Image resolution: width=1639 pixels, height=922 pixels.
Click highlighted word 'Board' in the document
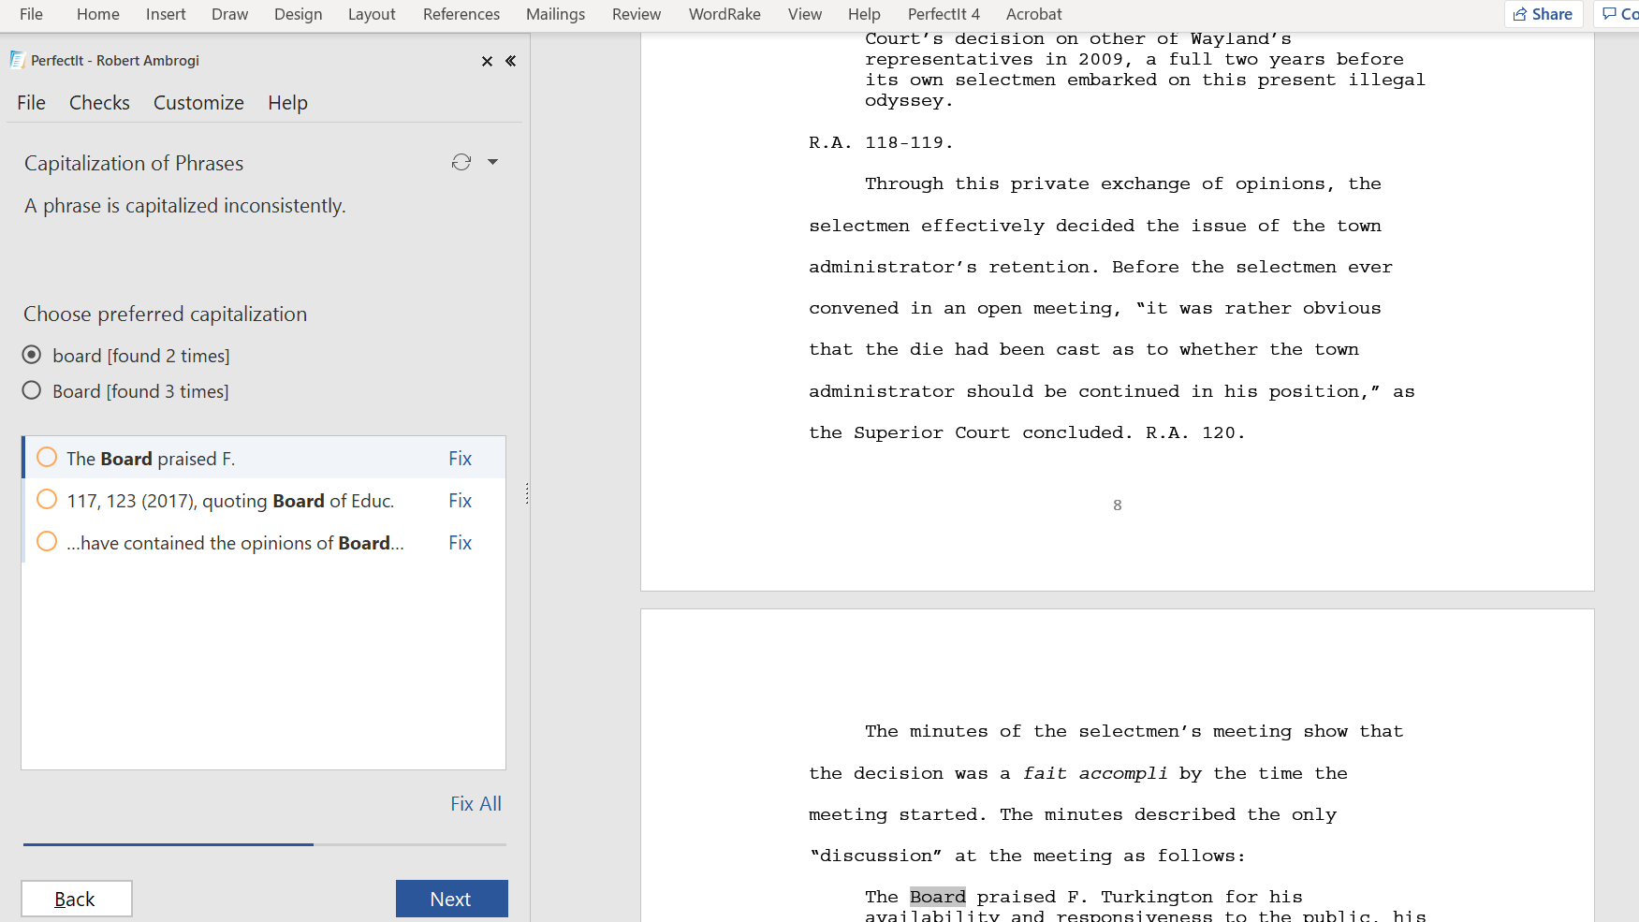tap(937, 897)
